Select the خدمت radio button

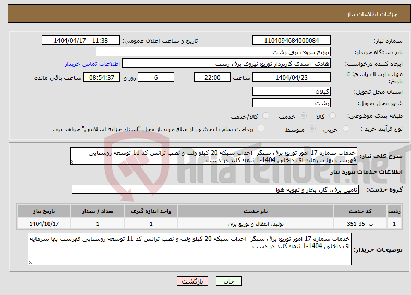tap(303, 116)
